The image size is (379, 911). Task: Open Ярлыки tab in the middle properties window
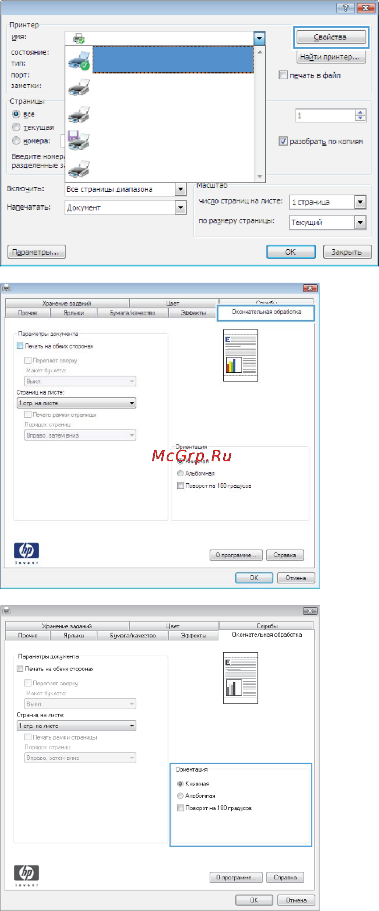[x=74, y=313]
